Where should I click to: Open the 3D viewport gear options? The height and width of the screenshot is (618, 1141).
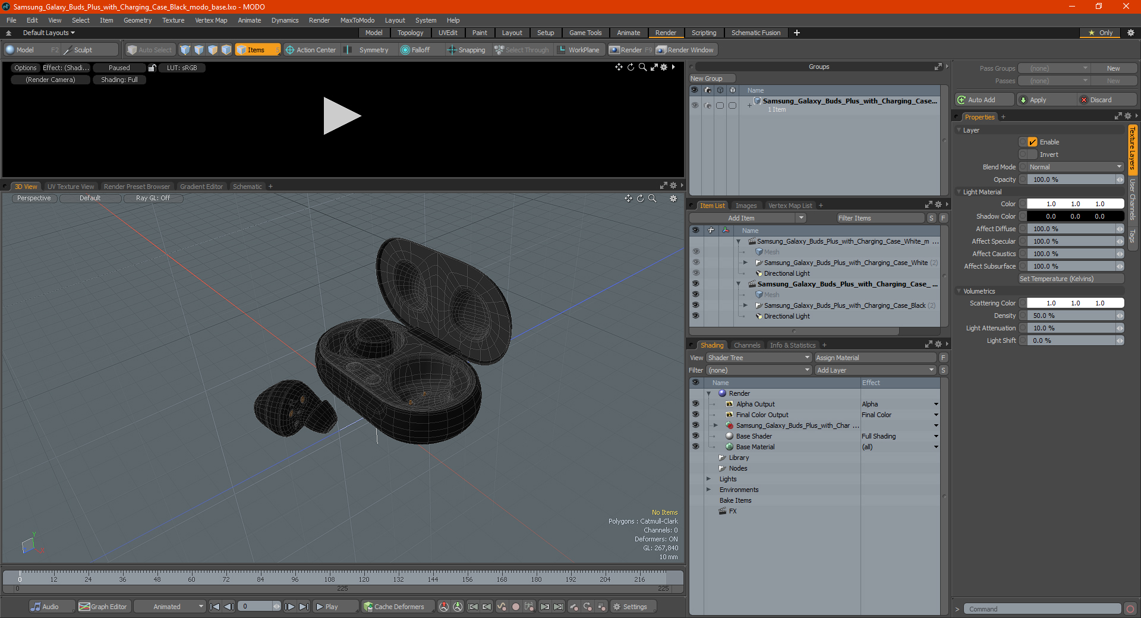[673, 198]
